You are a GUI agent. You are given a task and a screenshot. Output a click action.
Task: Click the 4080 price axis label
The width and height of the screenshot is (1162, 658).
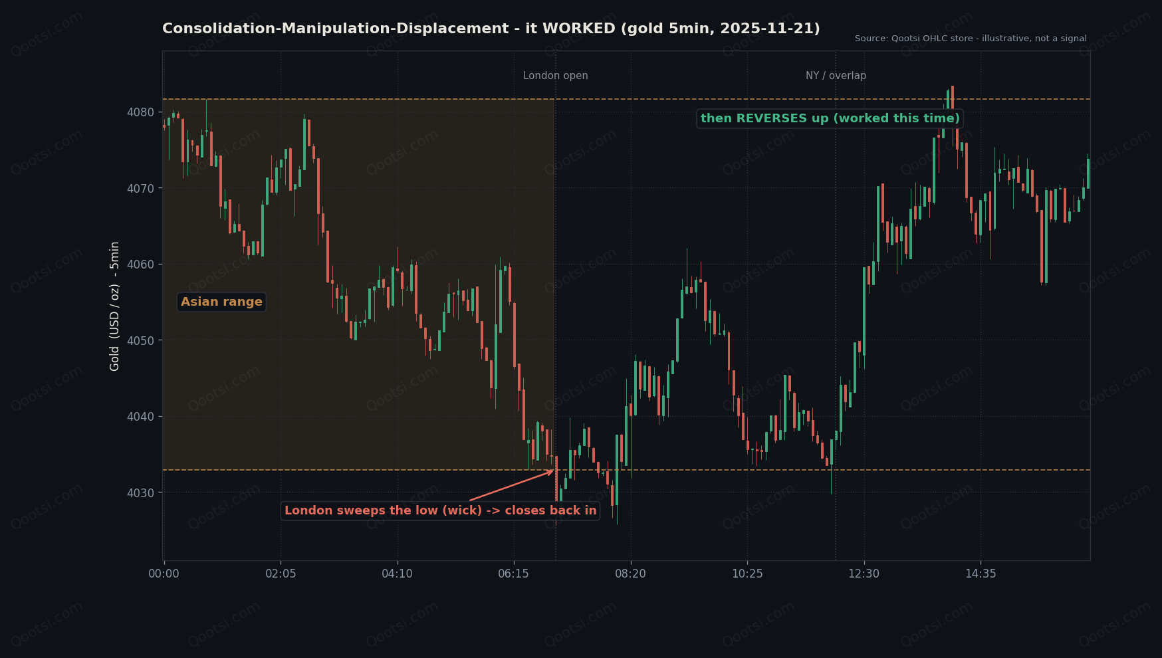(x=140, y=112)
